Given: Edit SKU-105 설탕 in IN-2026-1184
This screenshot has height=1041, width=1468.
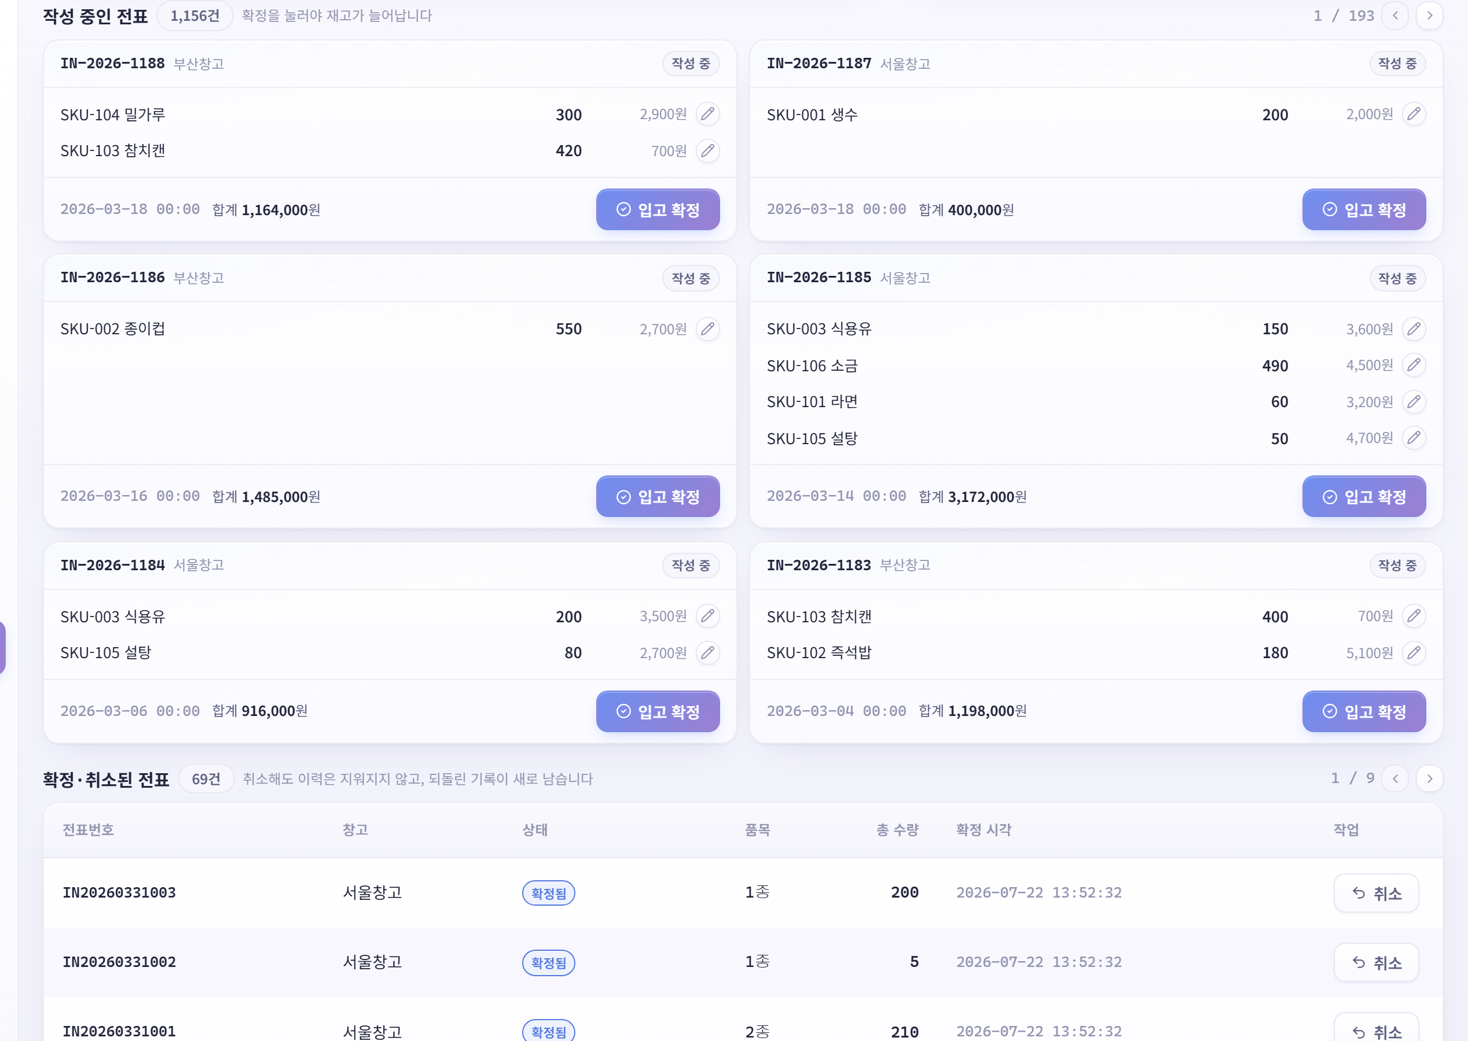Looking at the screenshot, I should click(x=708, y=652).
